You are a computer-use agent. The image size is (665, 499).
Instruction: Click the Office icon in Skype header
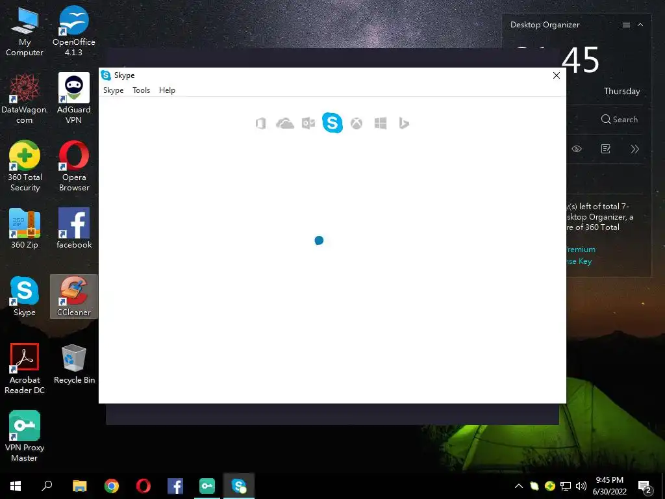pyautogui.click(x=261, y=123)
